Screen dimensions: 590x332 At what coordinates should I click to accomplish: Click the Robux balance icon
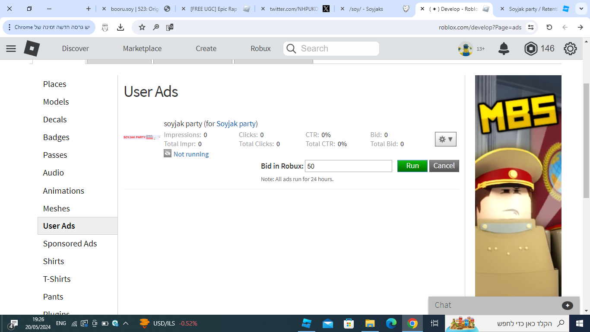pyautogui.click(x=531, y=48)
